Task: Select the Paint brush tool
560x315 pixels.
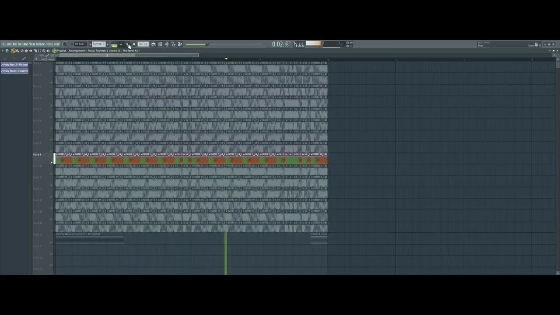Action: pyautogui.click(x=17, y=51)
